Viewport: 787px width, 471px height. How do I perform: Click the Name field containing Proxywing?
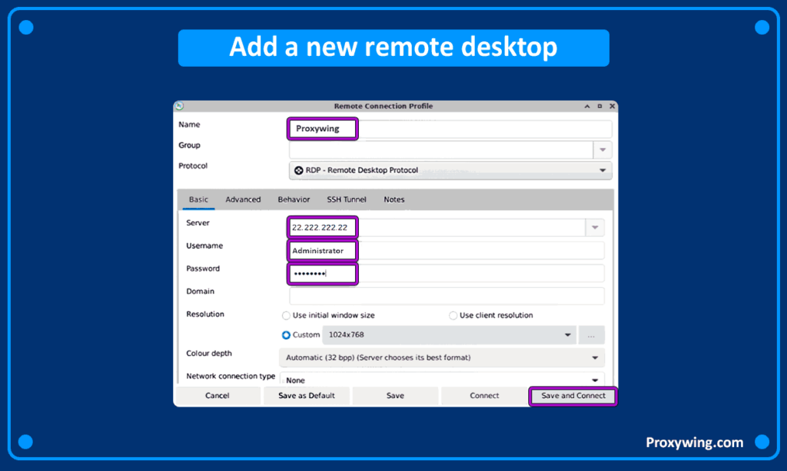(x=450, y=129)
